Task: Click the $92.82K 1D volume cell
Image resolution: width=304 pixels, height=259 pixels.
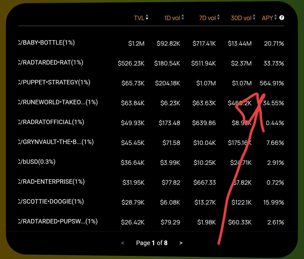Action: tap(168, 44)
